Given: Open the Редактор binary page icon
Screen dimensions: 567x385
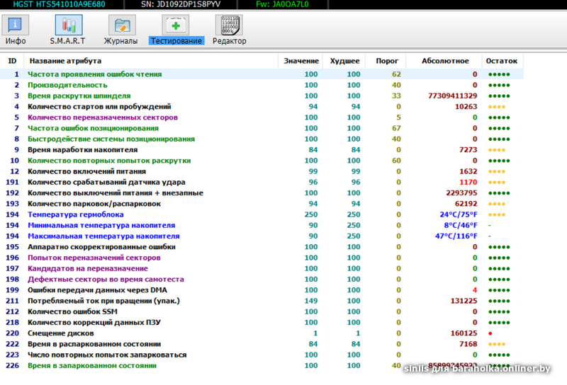Looking at the screenshot, I should pyautogui.click(x=229, y=25).
